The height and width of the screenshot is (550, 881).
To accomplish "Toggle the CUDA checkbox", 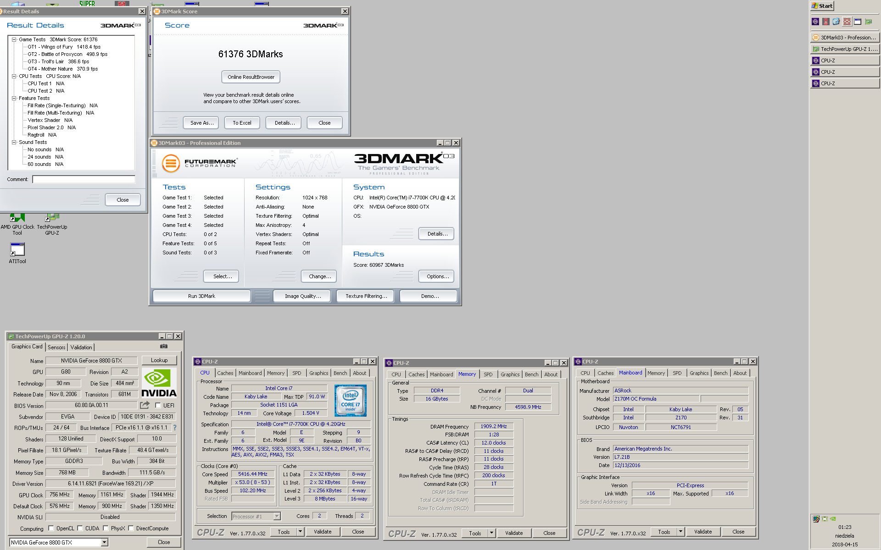I will pyautogui.click(x=80, y=528).
